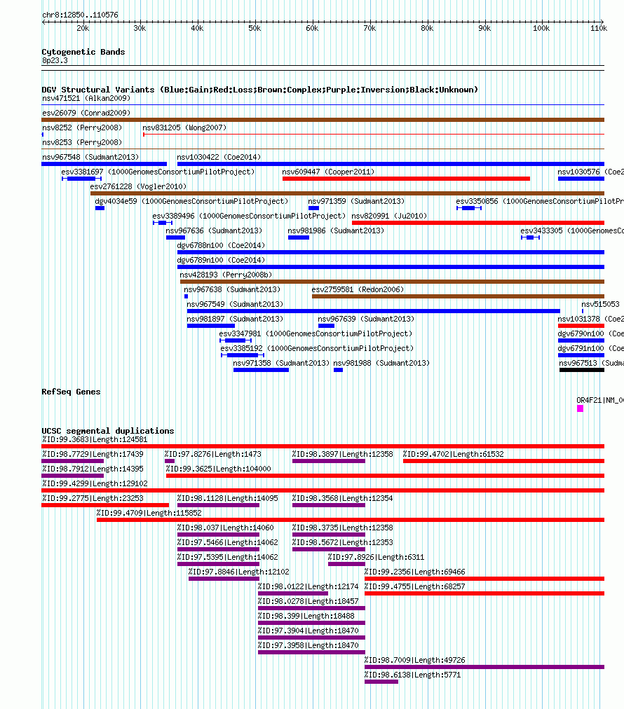Image resolution: width=624 pixels, height=709 pixels.
Task: Click duplication %ID:98.7009 Length:49726 purple bar
Action: 484,668
